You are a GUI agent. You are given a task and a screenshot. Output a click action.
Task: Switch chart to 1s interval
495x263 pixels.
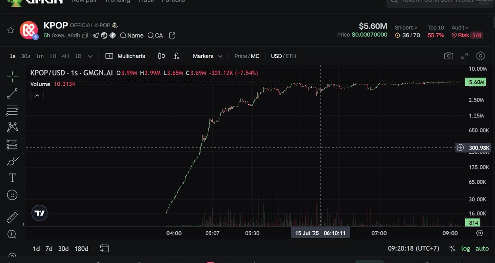click(x=12, y=56)
